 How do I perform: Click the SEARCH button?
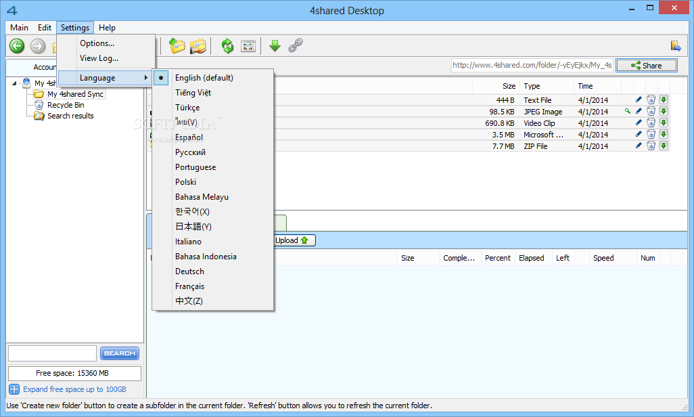[x=120, y=353]
